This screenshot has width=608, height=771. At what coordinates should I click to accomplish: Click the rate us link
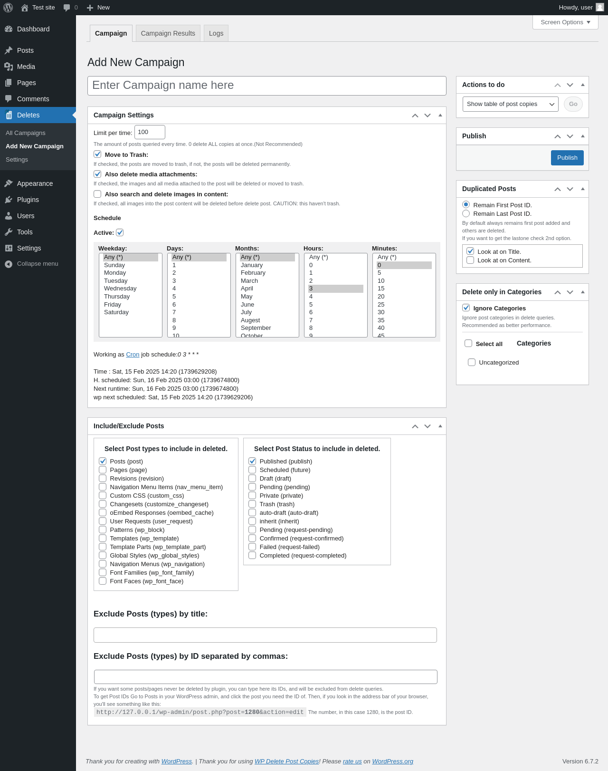tap(352, 761)
